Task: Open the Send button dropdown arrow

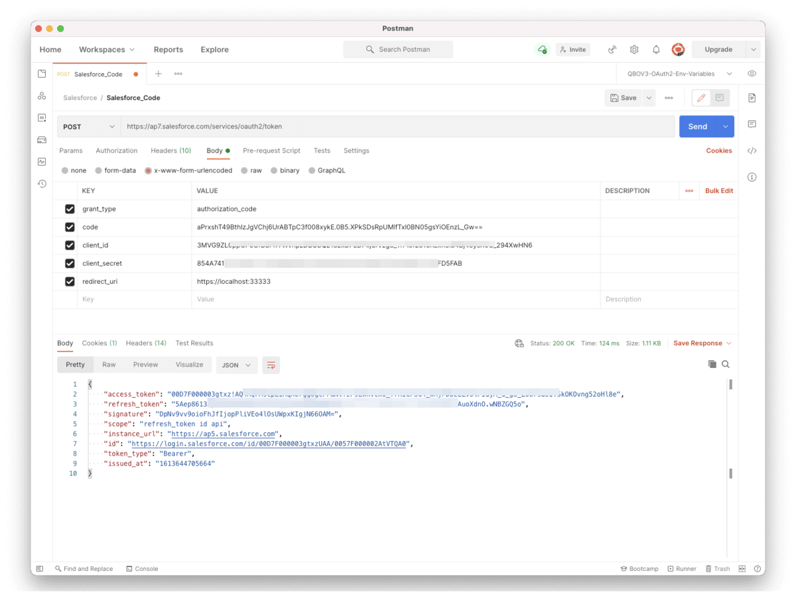Action: click(x=726, y=127)
